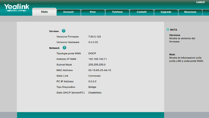Click the Network section heading

(54, 48)
